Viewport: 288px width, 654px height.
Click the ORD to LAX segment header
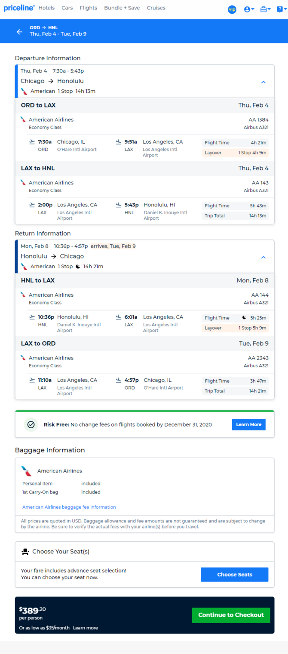[144, 105]
